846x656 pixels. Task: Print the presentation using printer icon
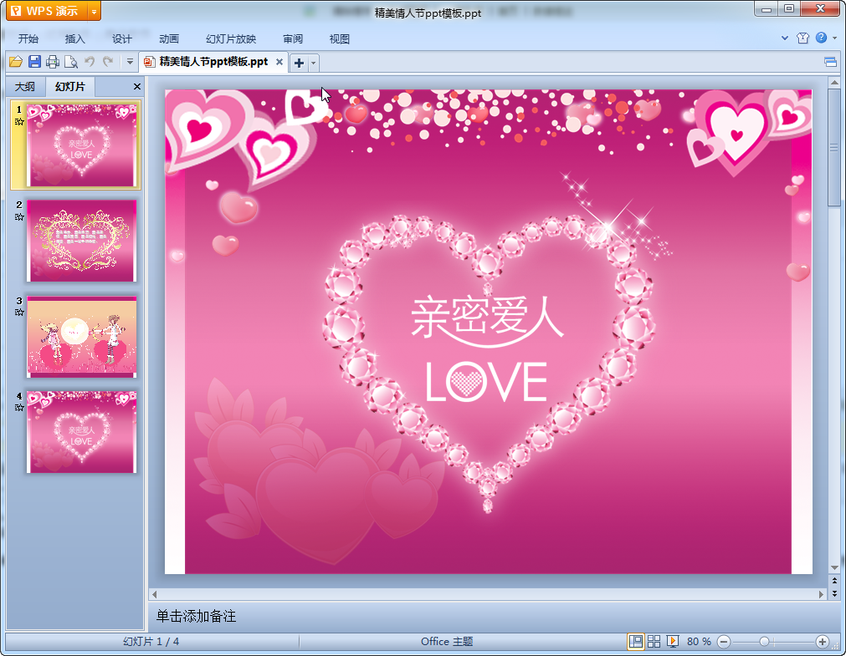tap(53, 62)
